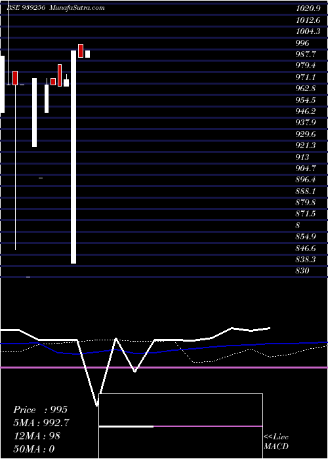Click the MunafaSutra.com label
328x459 pixels.
click(x=77, y=8)
